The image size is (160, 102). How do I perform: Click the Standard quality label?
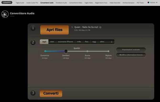[66, 55]
